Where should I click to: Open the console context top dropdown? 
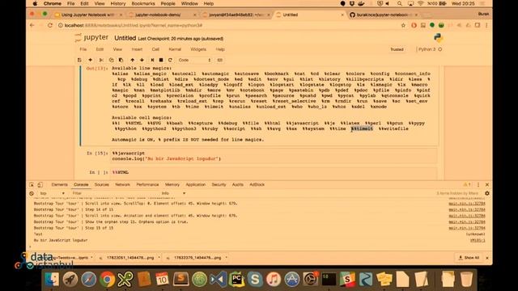[x=52, y=193]
